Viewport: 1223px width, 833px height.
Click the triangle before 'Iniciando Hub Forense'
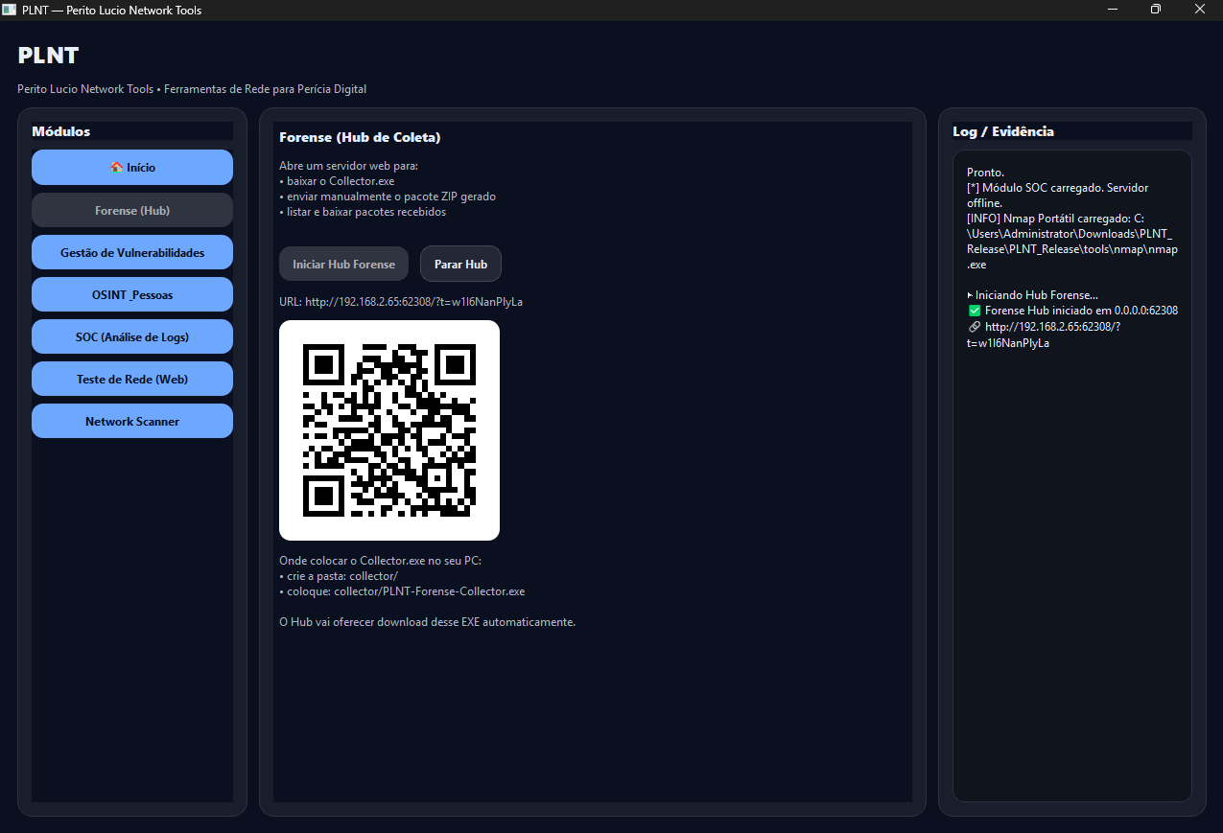point(970,295)
